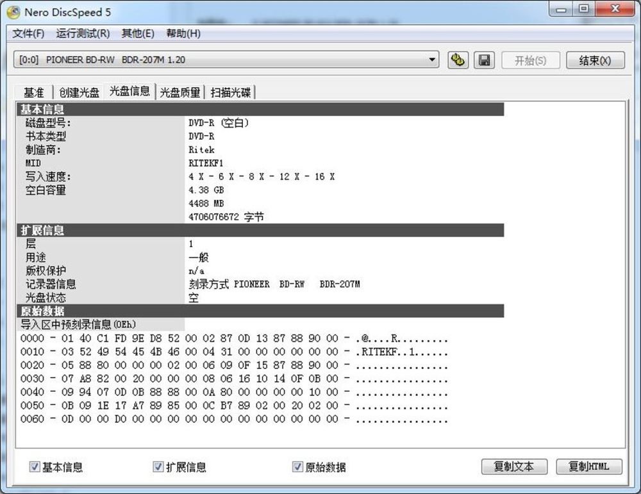Viewport: 641px width, 494px height.
Task: Click the 空白容量 label
Action: 46,190
